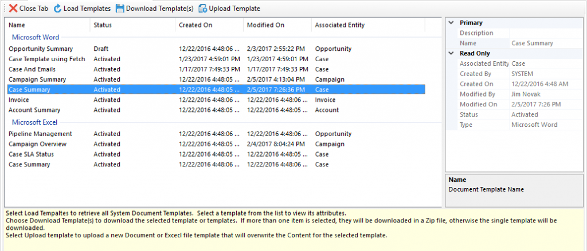Collapse the Read Only property category
Viewport: 587px width, 251px height.
[451, 53]
